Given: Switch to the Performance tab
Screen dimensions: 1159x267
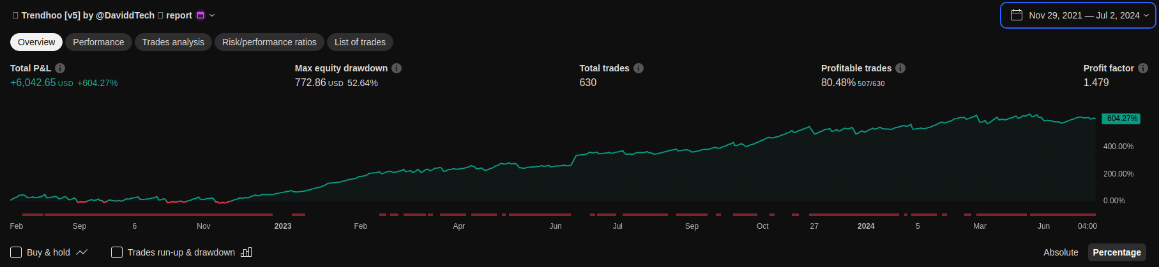Looking at the screenshot, I should coord(98,42).
